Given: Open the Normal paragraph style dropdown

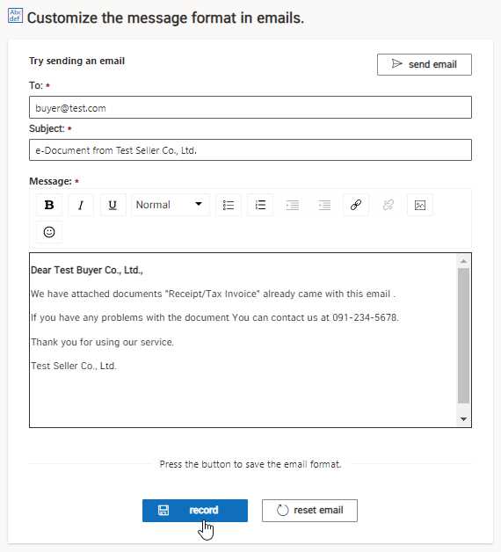Looking at the screenshot, I should tap(171, 205).
